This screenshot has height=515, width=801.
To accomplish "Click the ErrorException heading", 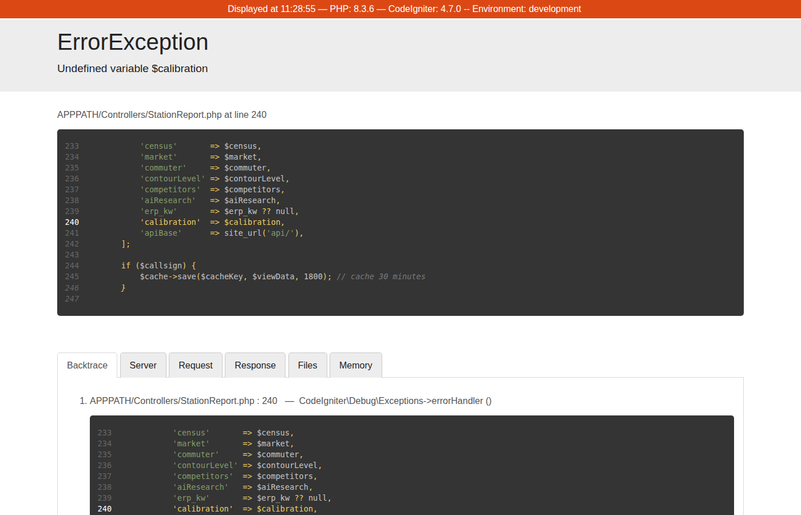I will [x=133, y=42].
